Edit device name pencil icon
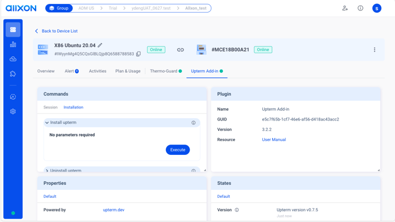The image size is (395, 222). tap(100, 45)
